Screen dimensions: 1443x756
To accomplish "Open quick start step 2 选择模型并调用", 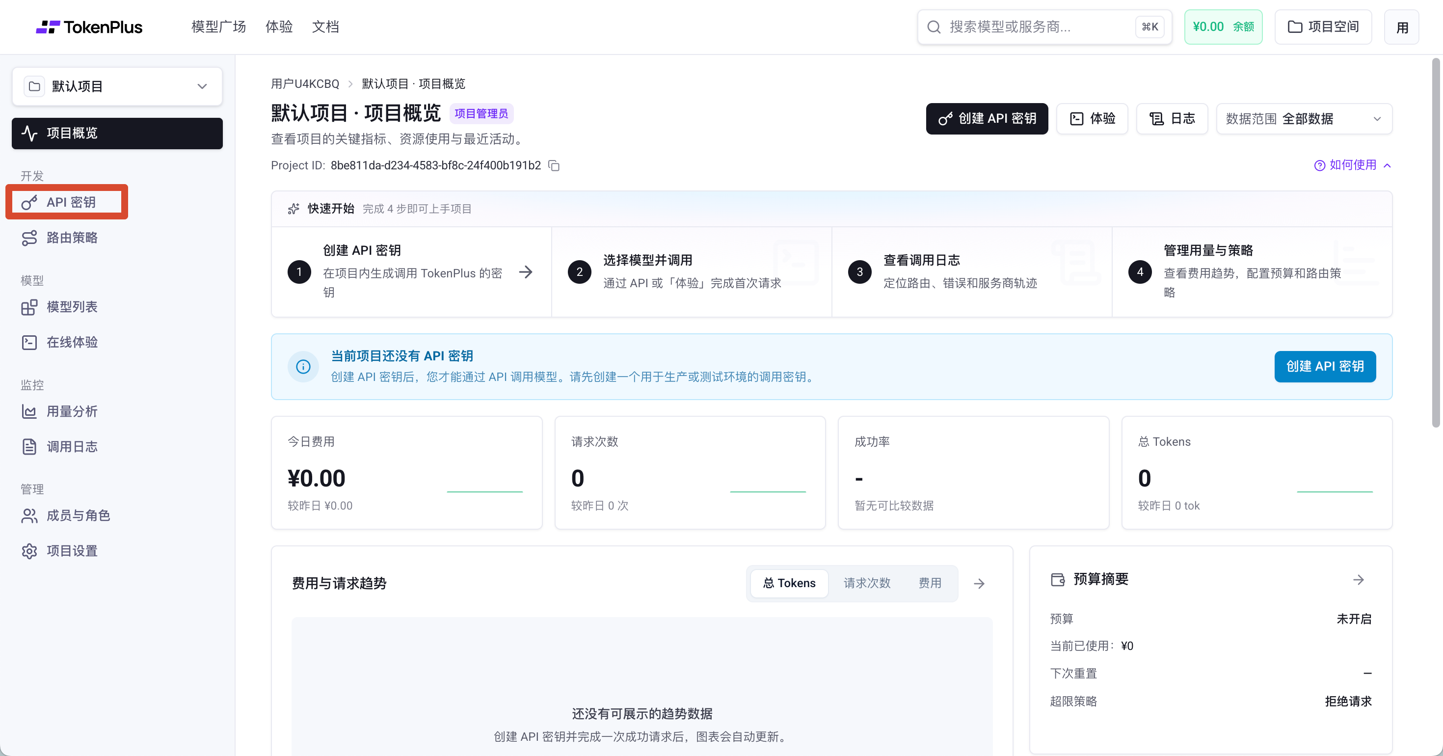I will pos(691,272).
